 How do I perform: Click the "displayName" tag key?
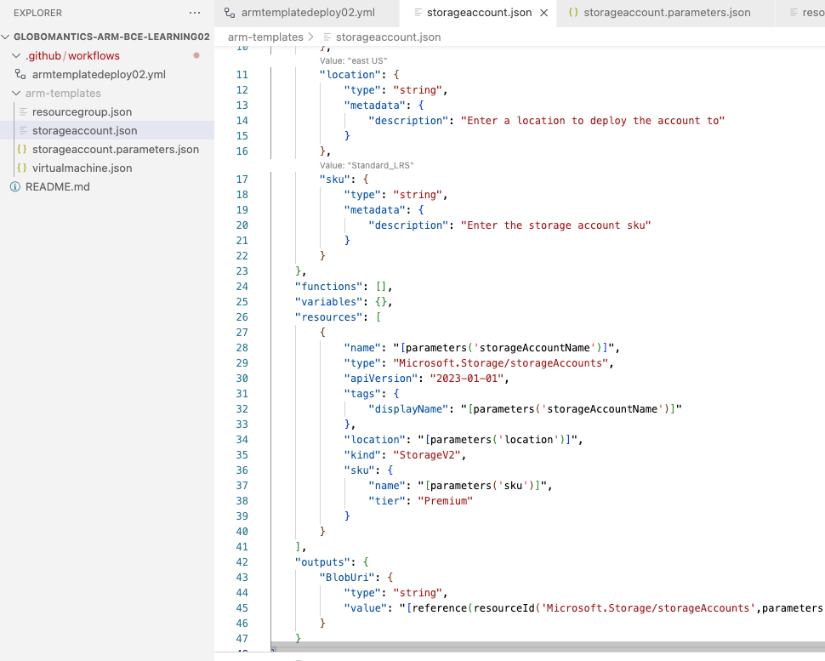[408, 409]
